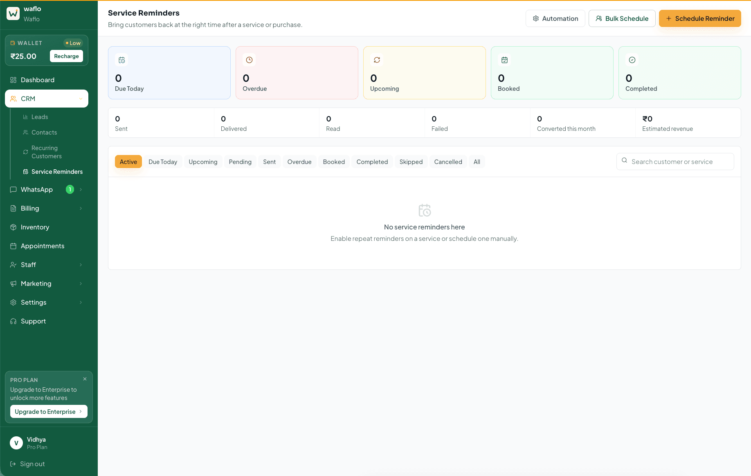Viewport: 751px width, 476px height.
Task: Click the Upcoming refresh icon
Action: [x=377, y=60]
